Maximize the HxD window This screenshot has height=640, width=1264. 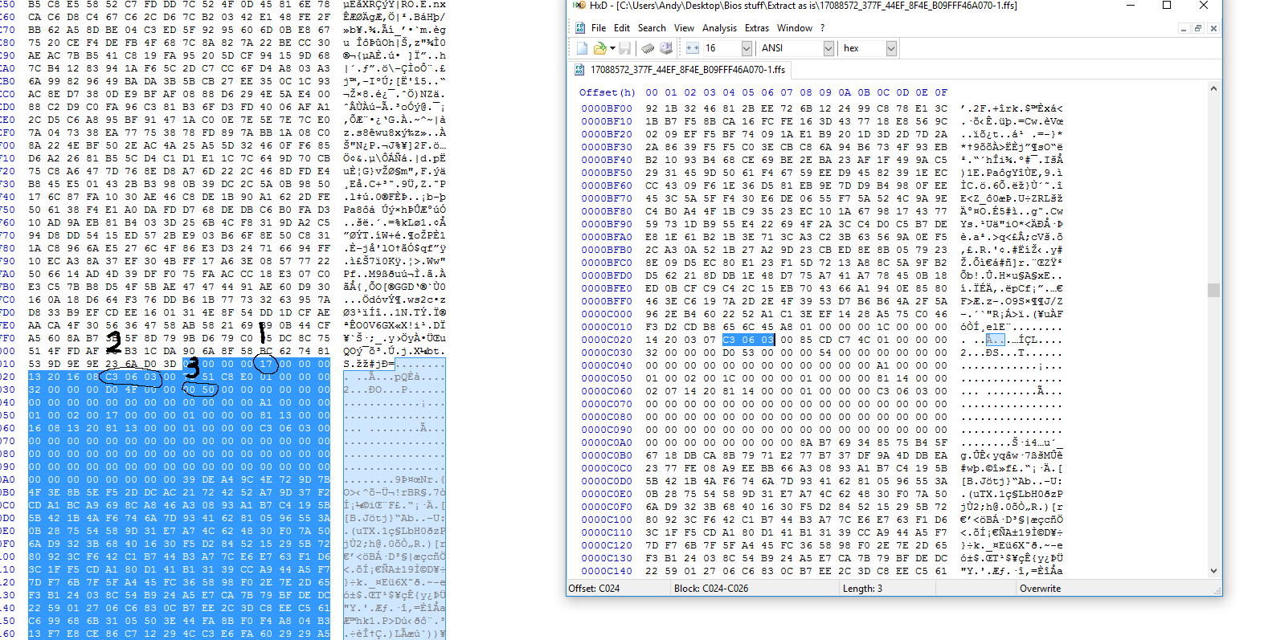click(x=1167, y=6)
